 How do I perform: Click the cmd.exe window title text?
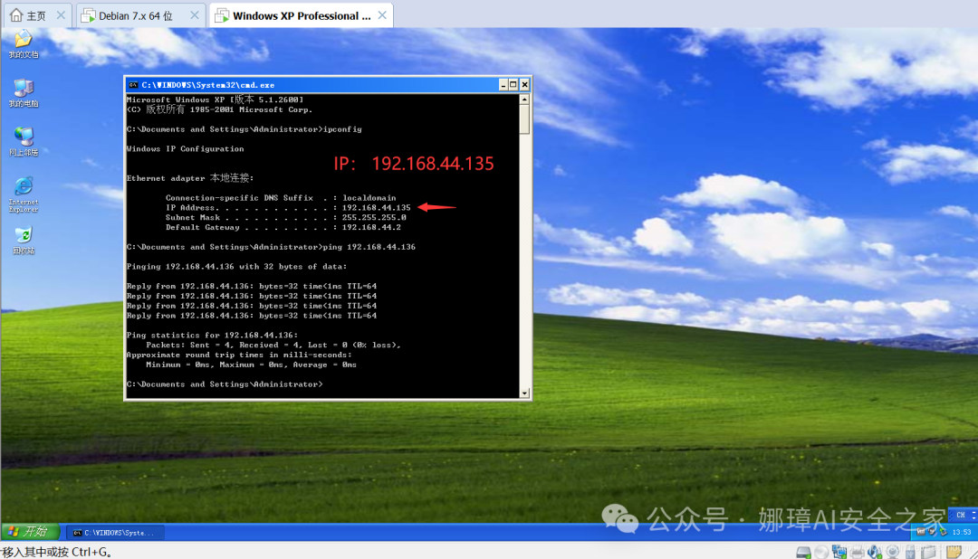pyautogui.click(x=207, y=85)
